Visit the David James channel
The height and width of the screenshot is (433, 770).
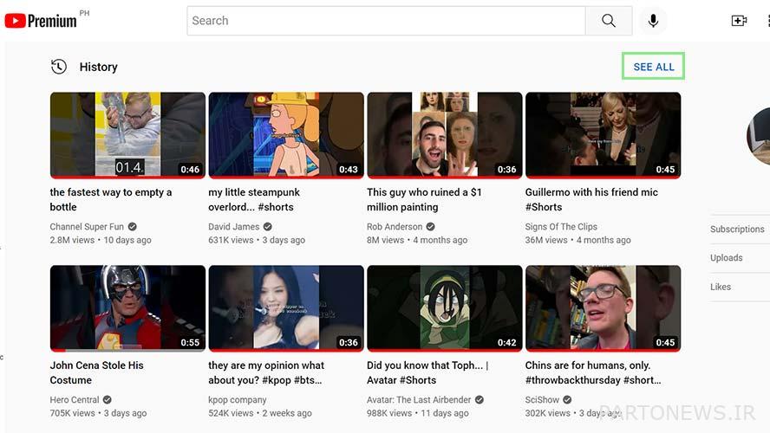(234, 227)
